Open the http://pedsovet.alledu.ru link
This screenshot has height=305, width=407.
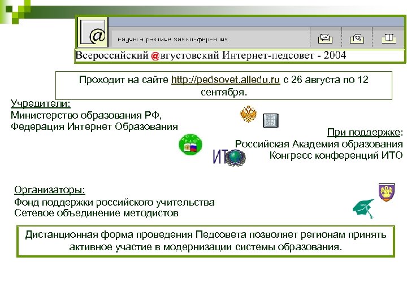click(x=226, y=80)
